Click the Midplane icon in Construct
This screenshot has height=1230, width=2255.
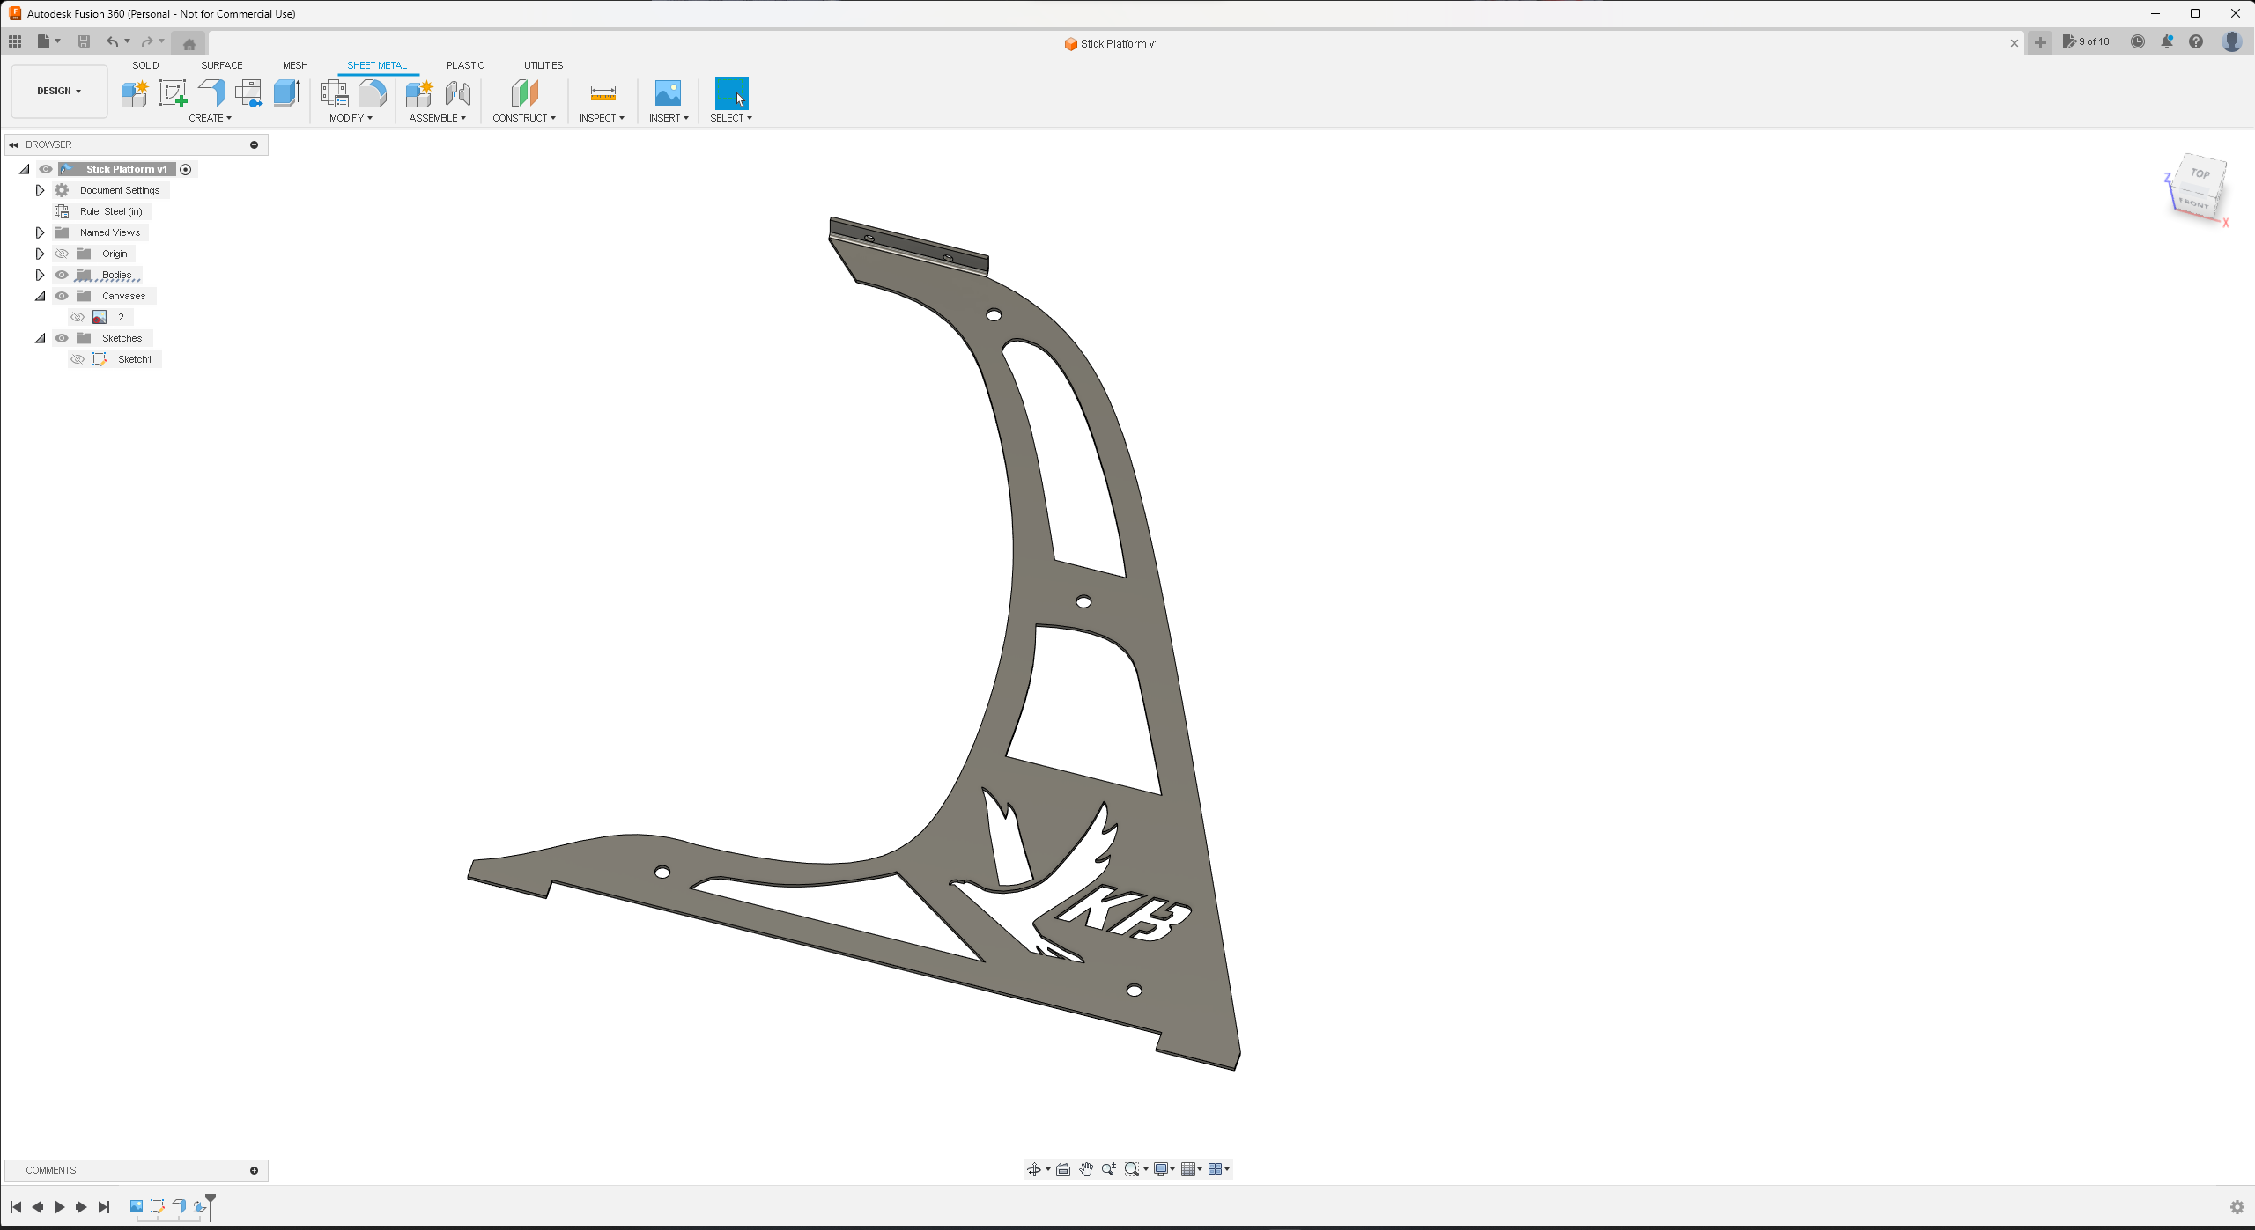tap(524, 93)
